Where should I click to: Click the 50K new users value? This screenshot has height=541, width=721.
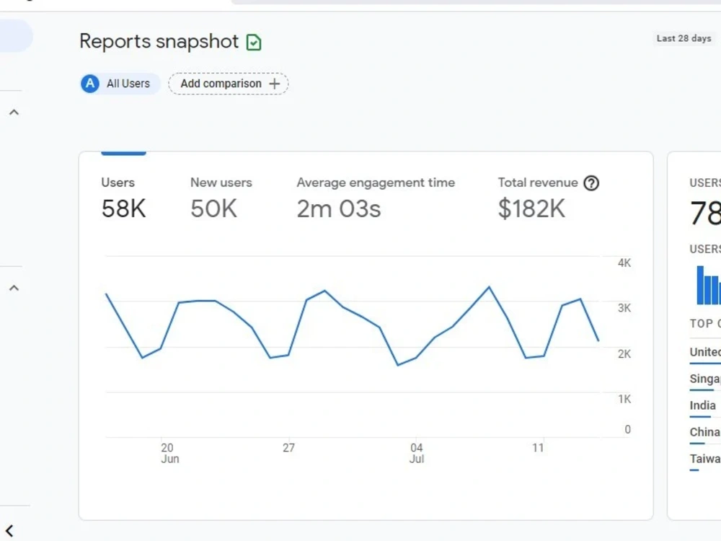pyautogui.click(x=214, y=209)
